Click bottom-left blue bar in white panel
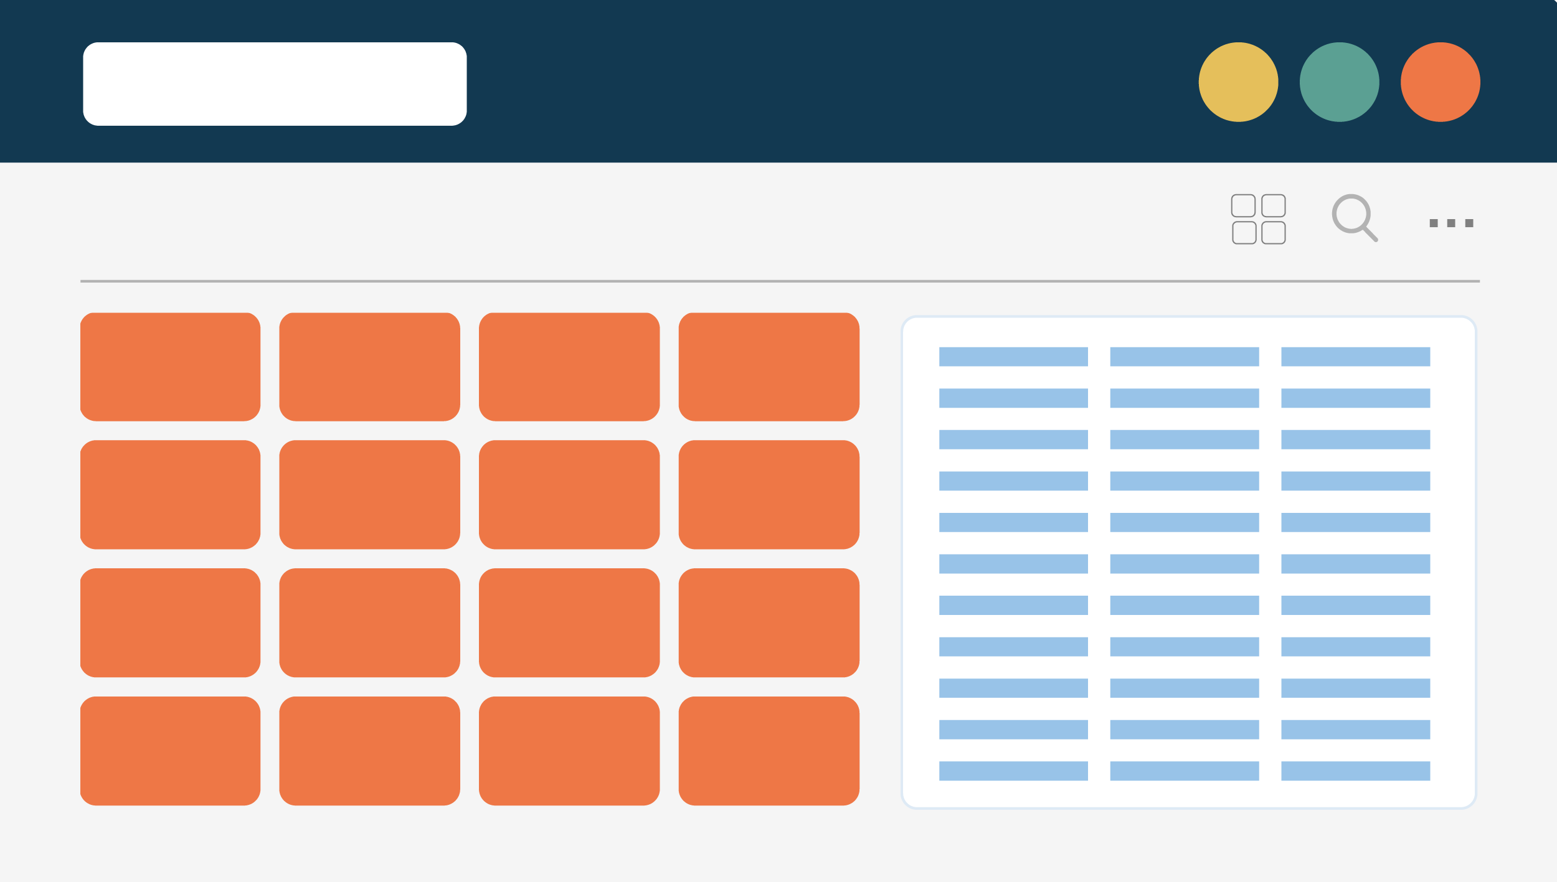 tap(1013, 771)
